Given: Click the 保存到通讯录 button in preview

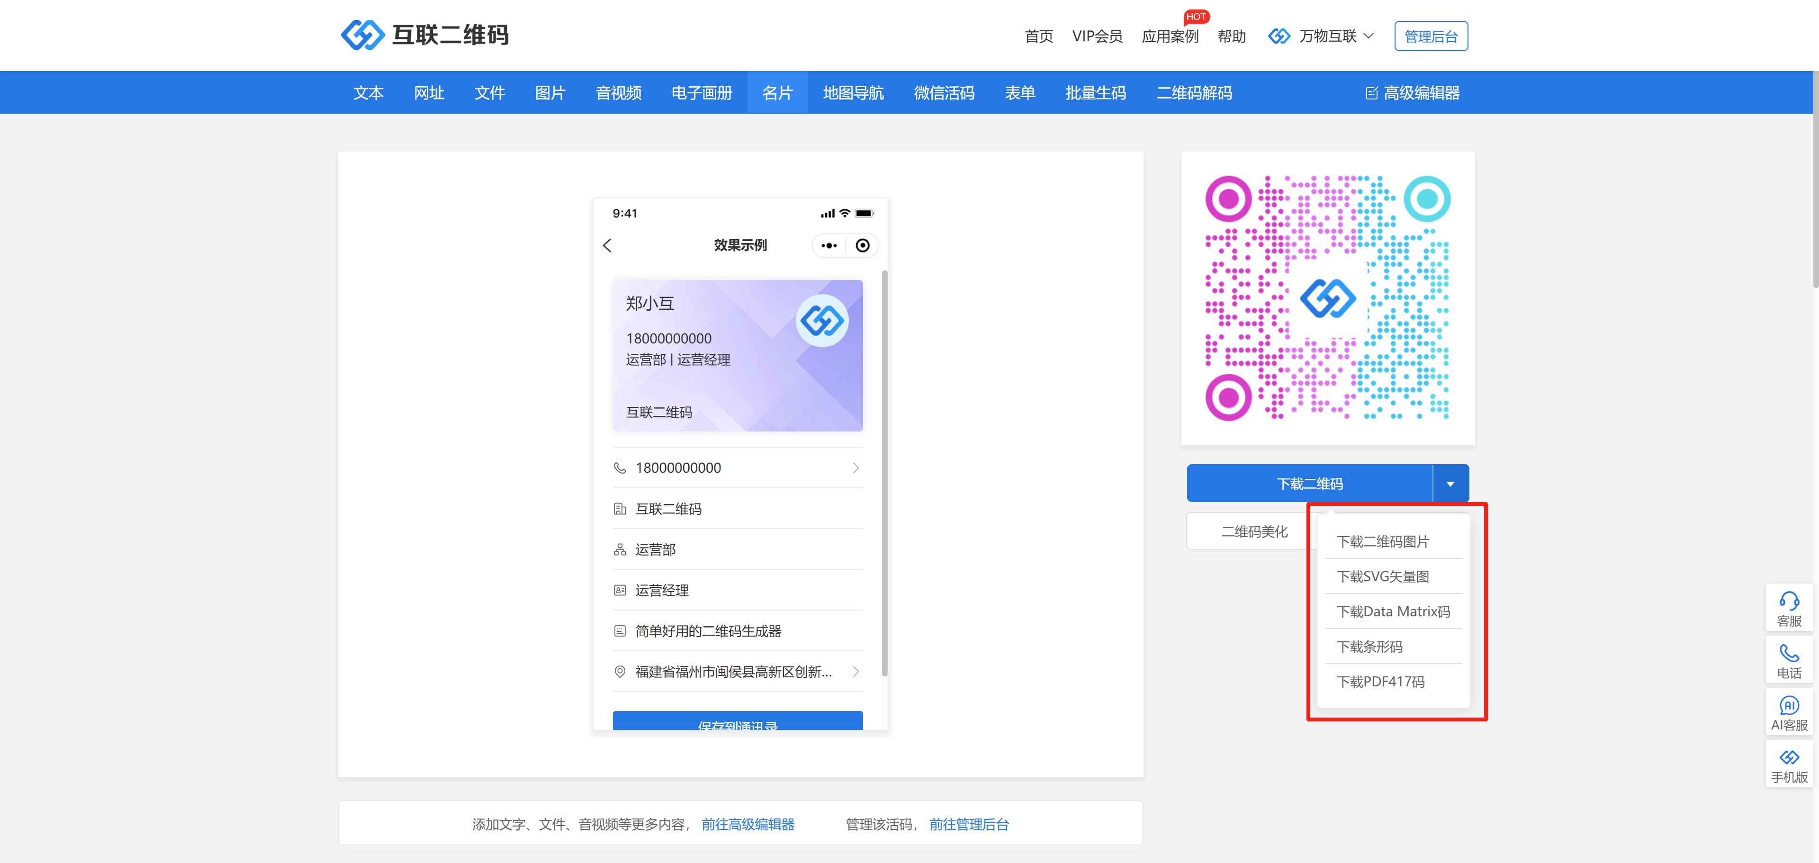Looking at the screenshot, I should point(738,721).
